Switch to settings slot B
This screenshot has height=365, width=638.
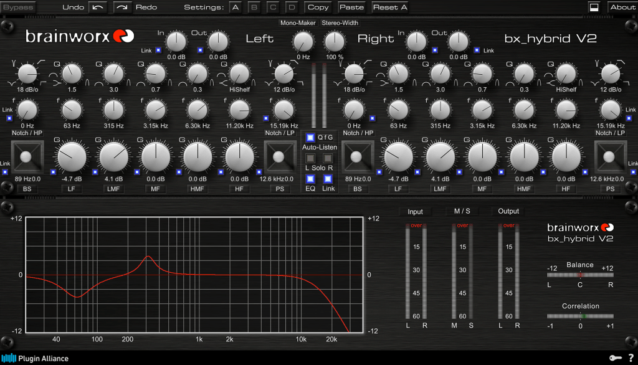pos(254,7)
